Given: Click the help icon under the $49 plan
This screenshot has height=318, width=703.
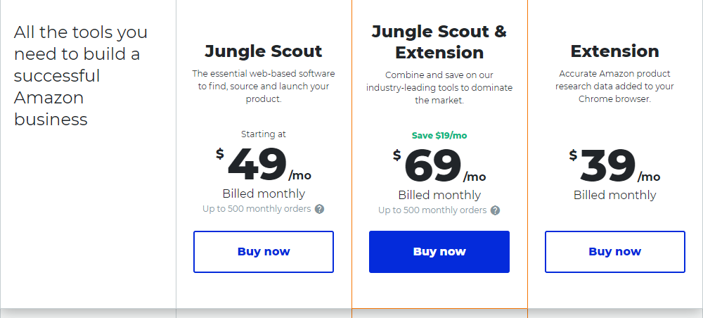Looking at the screenshot, I should point(319,209).
